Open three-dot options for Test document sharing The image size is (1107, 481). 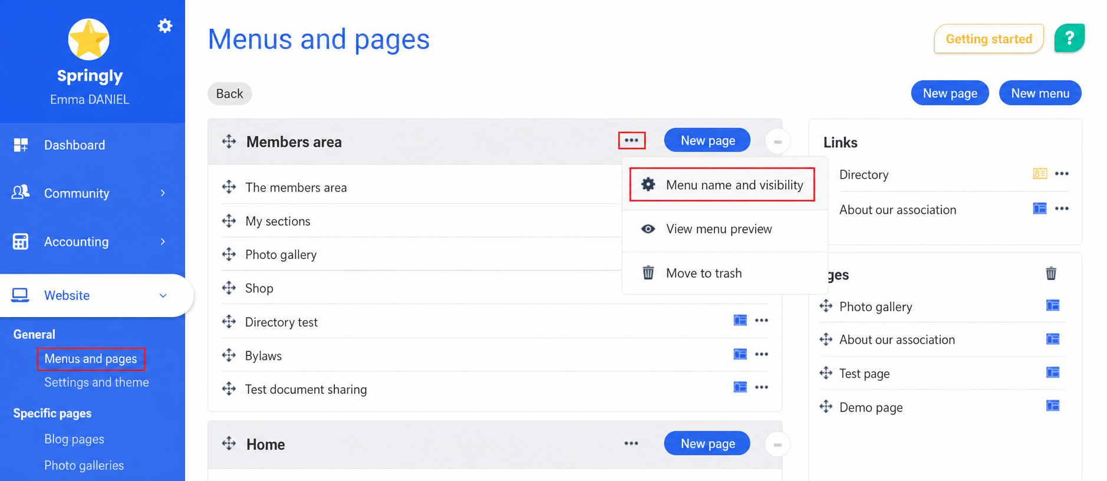pyautogui.click(x=762, y=387)
